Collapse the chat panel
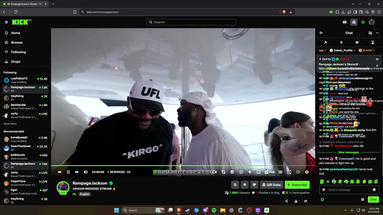The image size is (383, 215). tap(321, 33)
